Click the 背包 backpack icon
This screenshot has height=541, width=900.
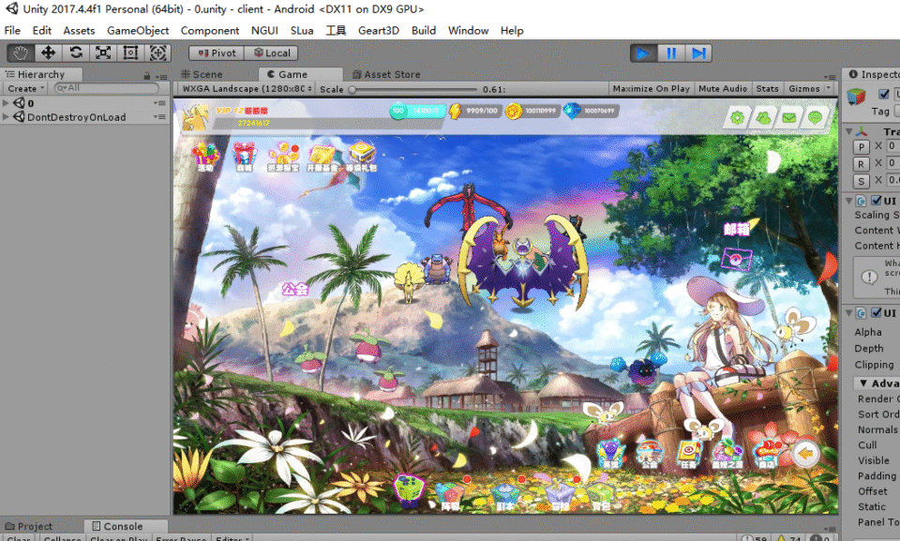602,497
